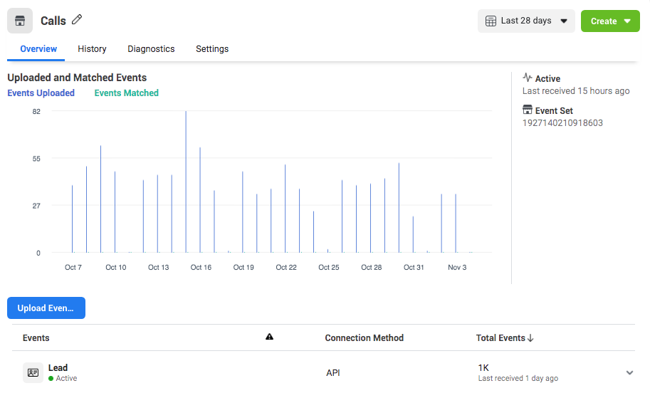Viewport: 650px width, 398px height.
Task: Open the Settings tab
Action: tap(212, 49)
